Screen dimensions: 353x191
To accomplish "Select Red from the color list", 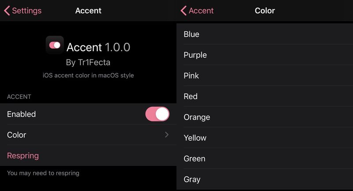I will tap(265, 96).
